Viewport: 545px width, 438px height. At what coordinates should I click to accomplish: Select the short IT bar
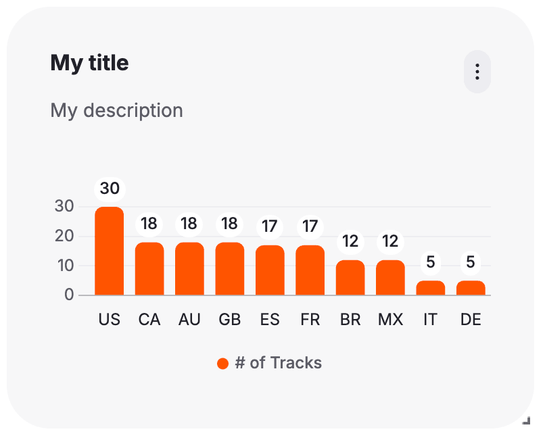click(431, 288)
